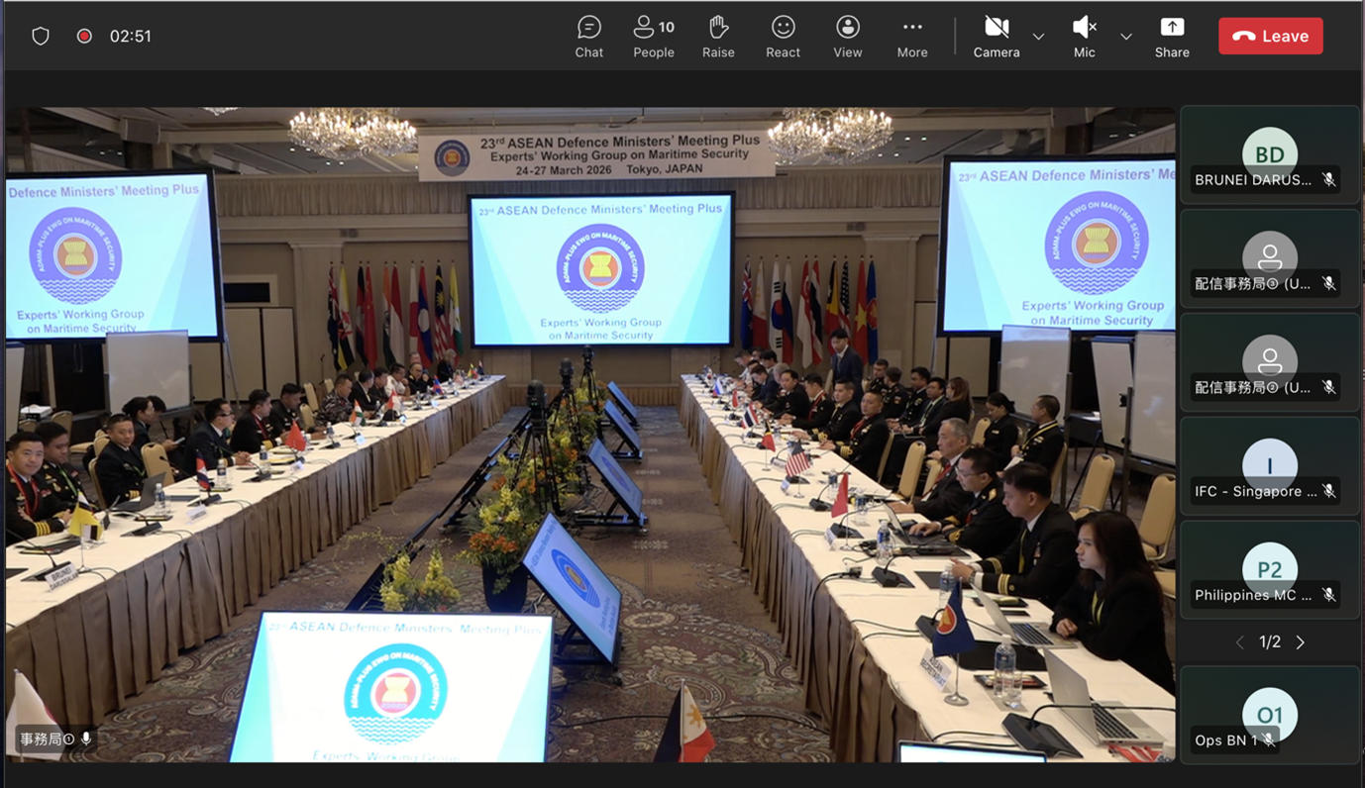1365x788 pixels.
Task: Click the shield security icon
Action: point(41,37)
